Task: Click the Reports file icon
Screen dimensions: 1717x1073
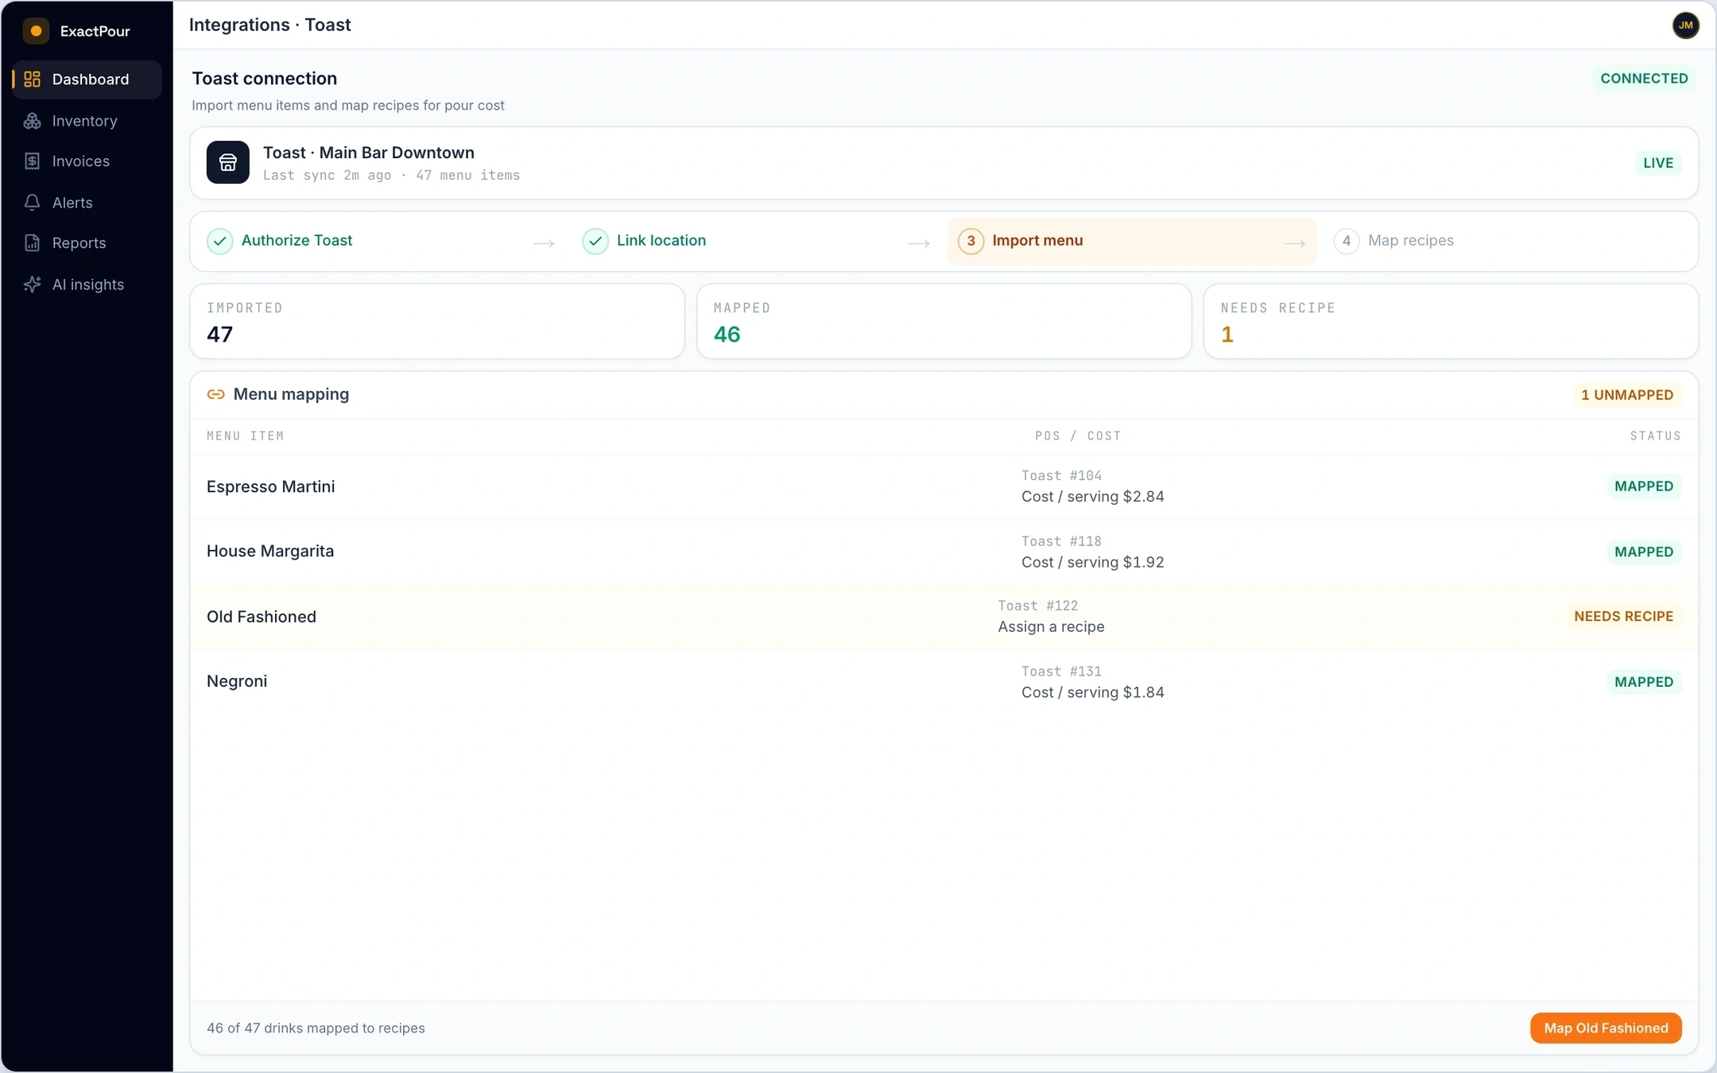Action: click(32, 243)
